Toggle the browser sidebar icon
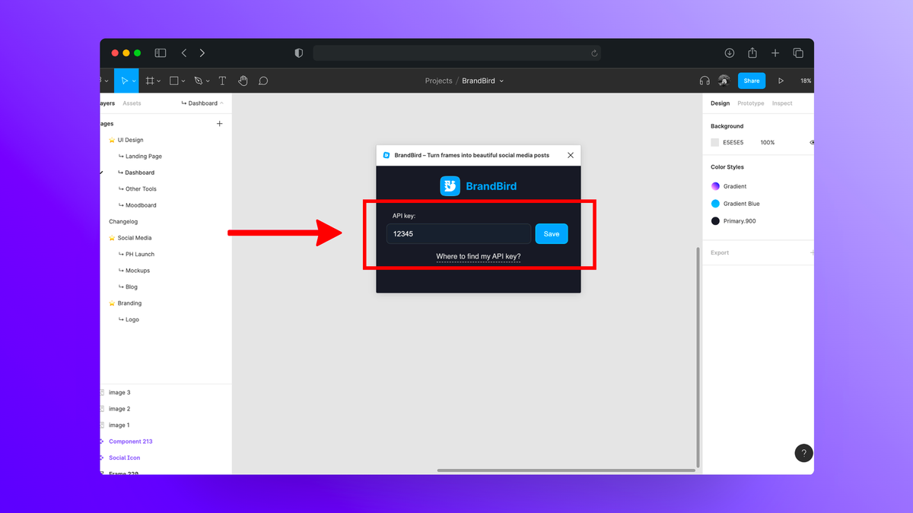The width and height of the screenshot is (913, 513). (x=161, y=53)
